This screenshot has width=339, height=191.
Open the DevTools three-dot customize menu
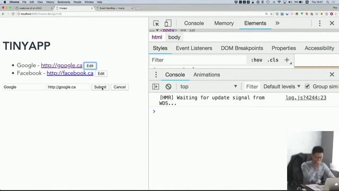[319, 23]
